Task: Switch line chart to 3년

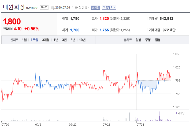Action: click(x=64, y=40)
